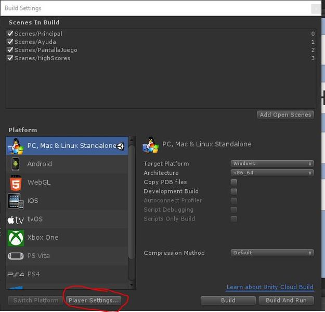
Task: Click the iOS devices icon
Action: tap(16, 201)
